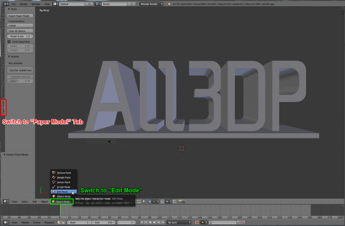
Task: Toggle the timeline record keyframe button
Action: pyautogui.click(x=197, y=223)
